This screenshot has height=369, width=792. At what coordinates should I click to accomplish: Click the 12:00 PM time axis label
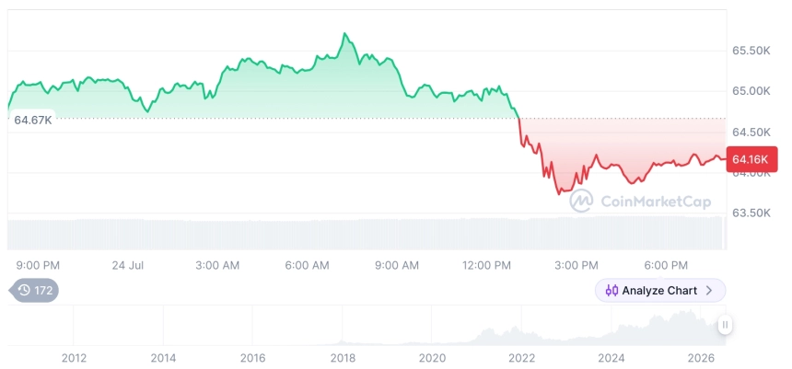coord(486,265)
